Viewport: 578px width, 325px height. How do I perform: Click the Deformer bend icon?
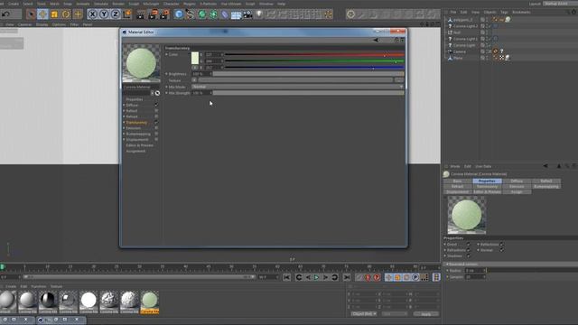pos(225,14)
